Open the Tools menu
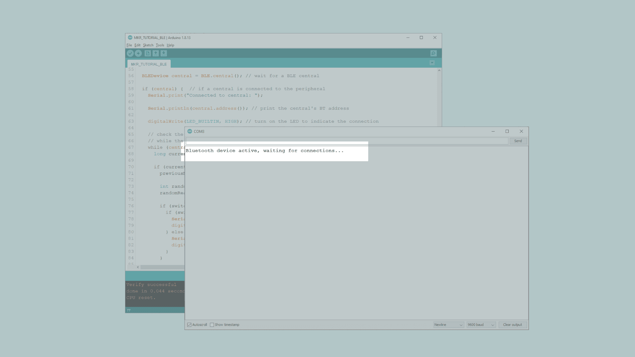This screenshot has width=635, height=357. [x=160, y=45]
